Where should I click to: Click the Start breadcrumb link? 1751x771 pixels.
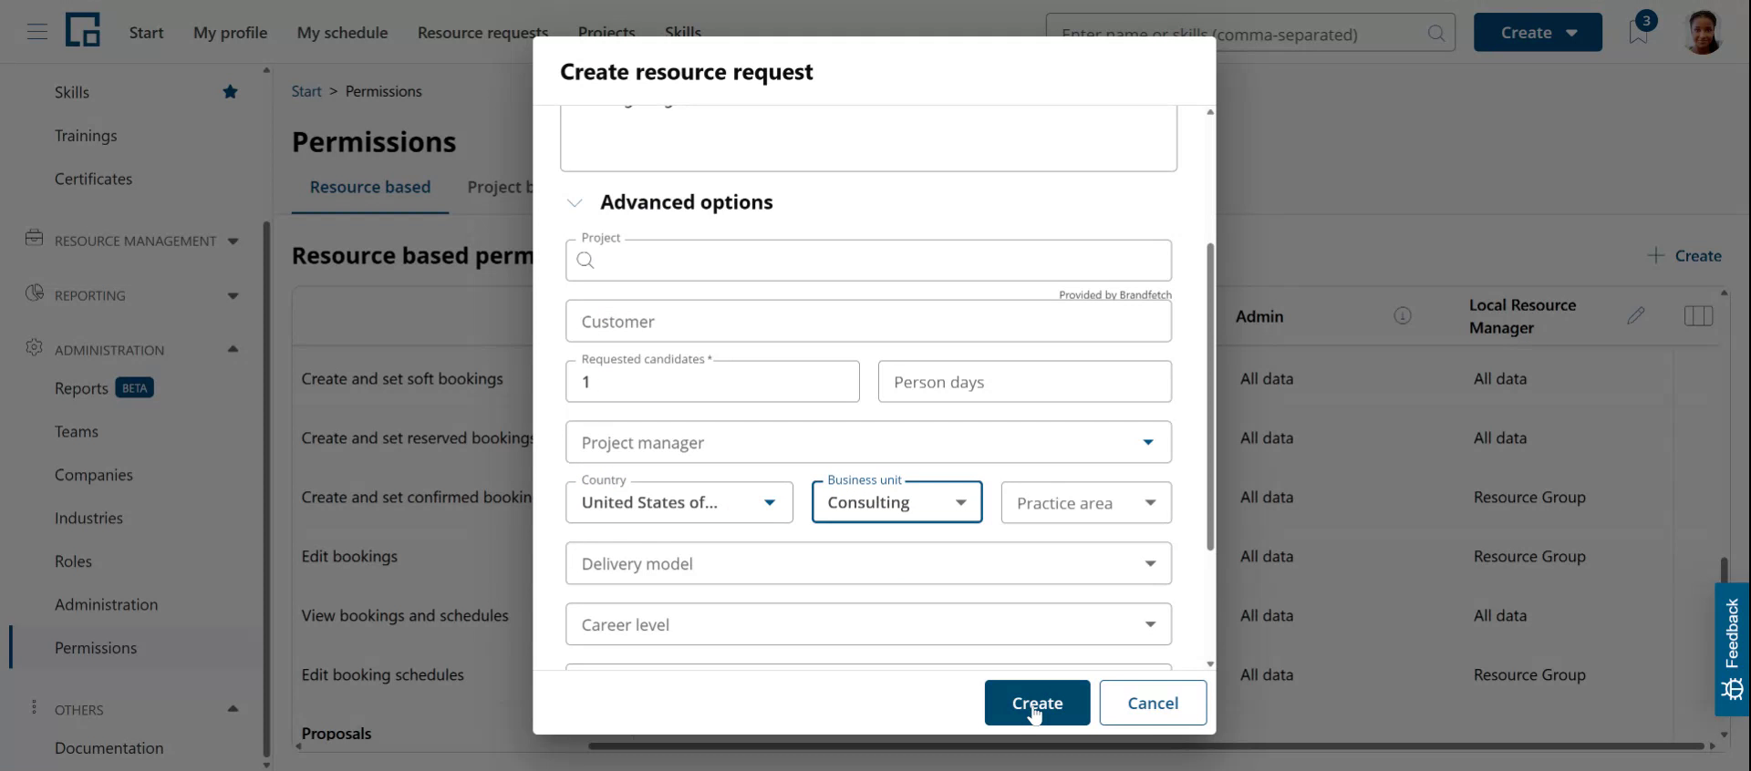click(x=306, y=91)
